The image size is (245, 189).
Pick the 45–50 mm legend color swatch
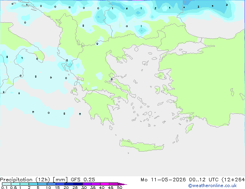pos(114,184)
